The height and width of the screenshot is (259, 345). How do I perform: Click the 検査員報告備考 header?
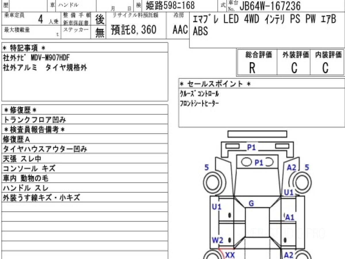pyautogui.click(x=34, y=129)
